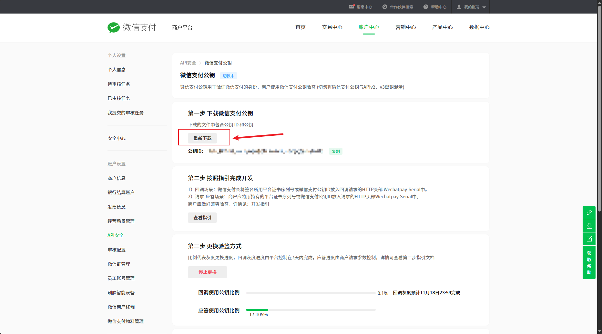Select the 账户中心 tab
This screenshot has height=334, width=602.
tap(369, 27)
